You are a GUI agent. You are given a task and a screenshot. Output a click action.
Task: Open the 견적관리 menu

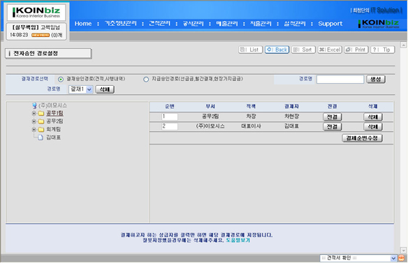[159, 24]
